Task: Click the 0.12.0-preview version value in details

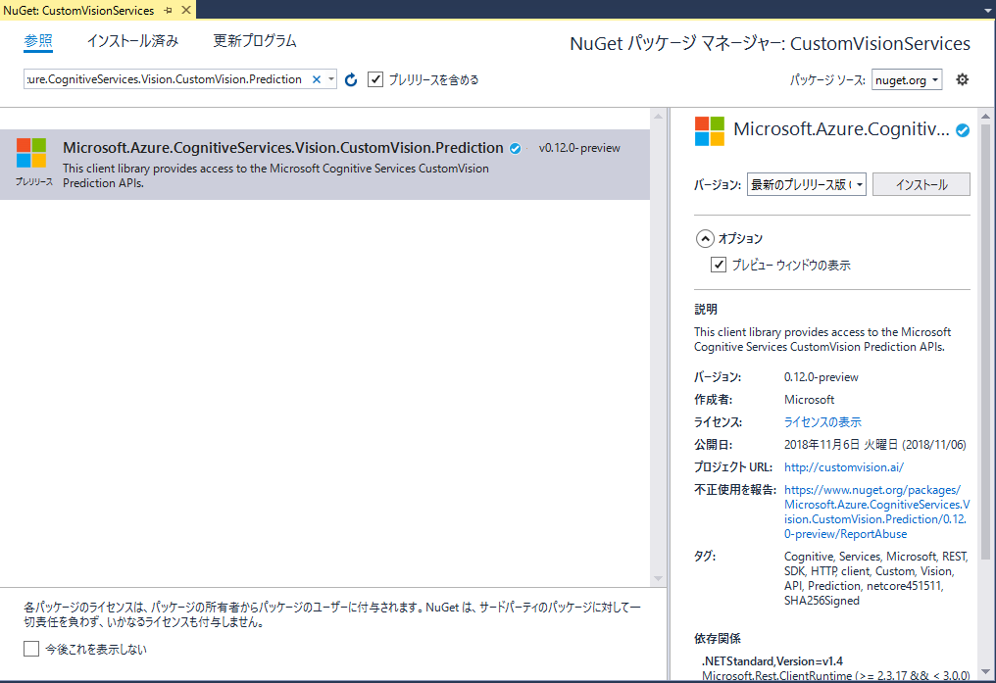Action: pos(821,377)
